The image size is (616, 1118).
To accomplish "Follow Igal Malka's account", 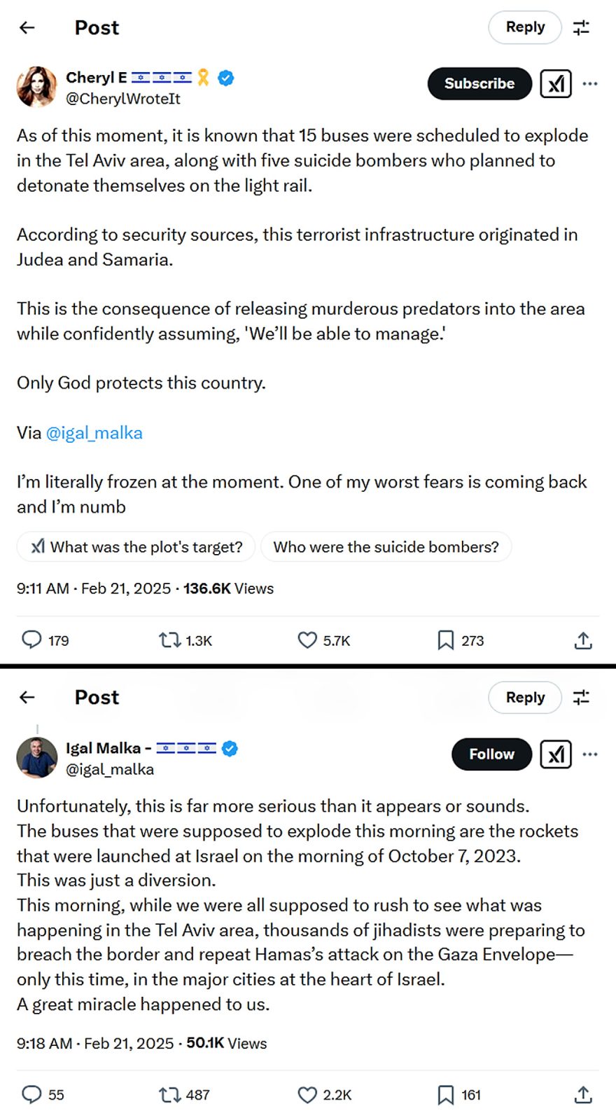I will (x=491, y=754).
